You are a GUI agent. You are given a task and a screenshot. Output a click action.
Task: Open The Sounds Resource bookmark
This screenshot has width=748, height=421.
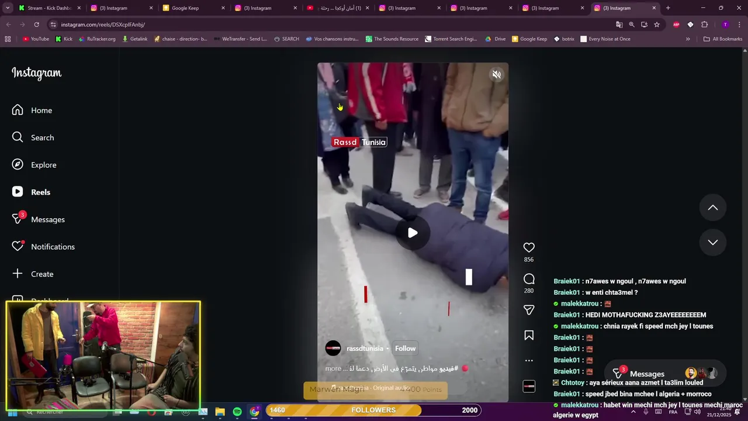click(392, 39)
